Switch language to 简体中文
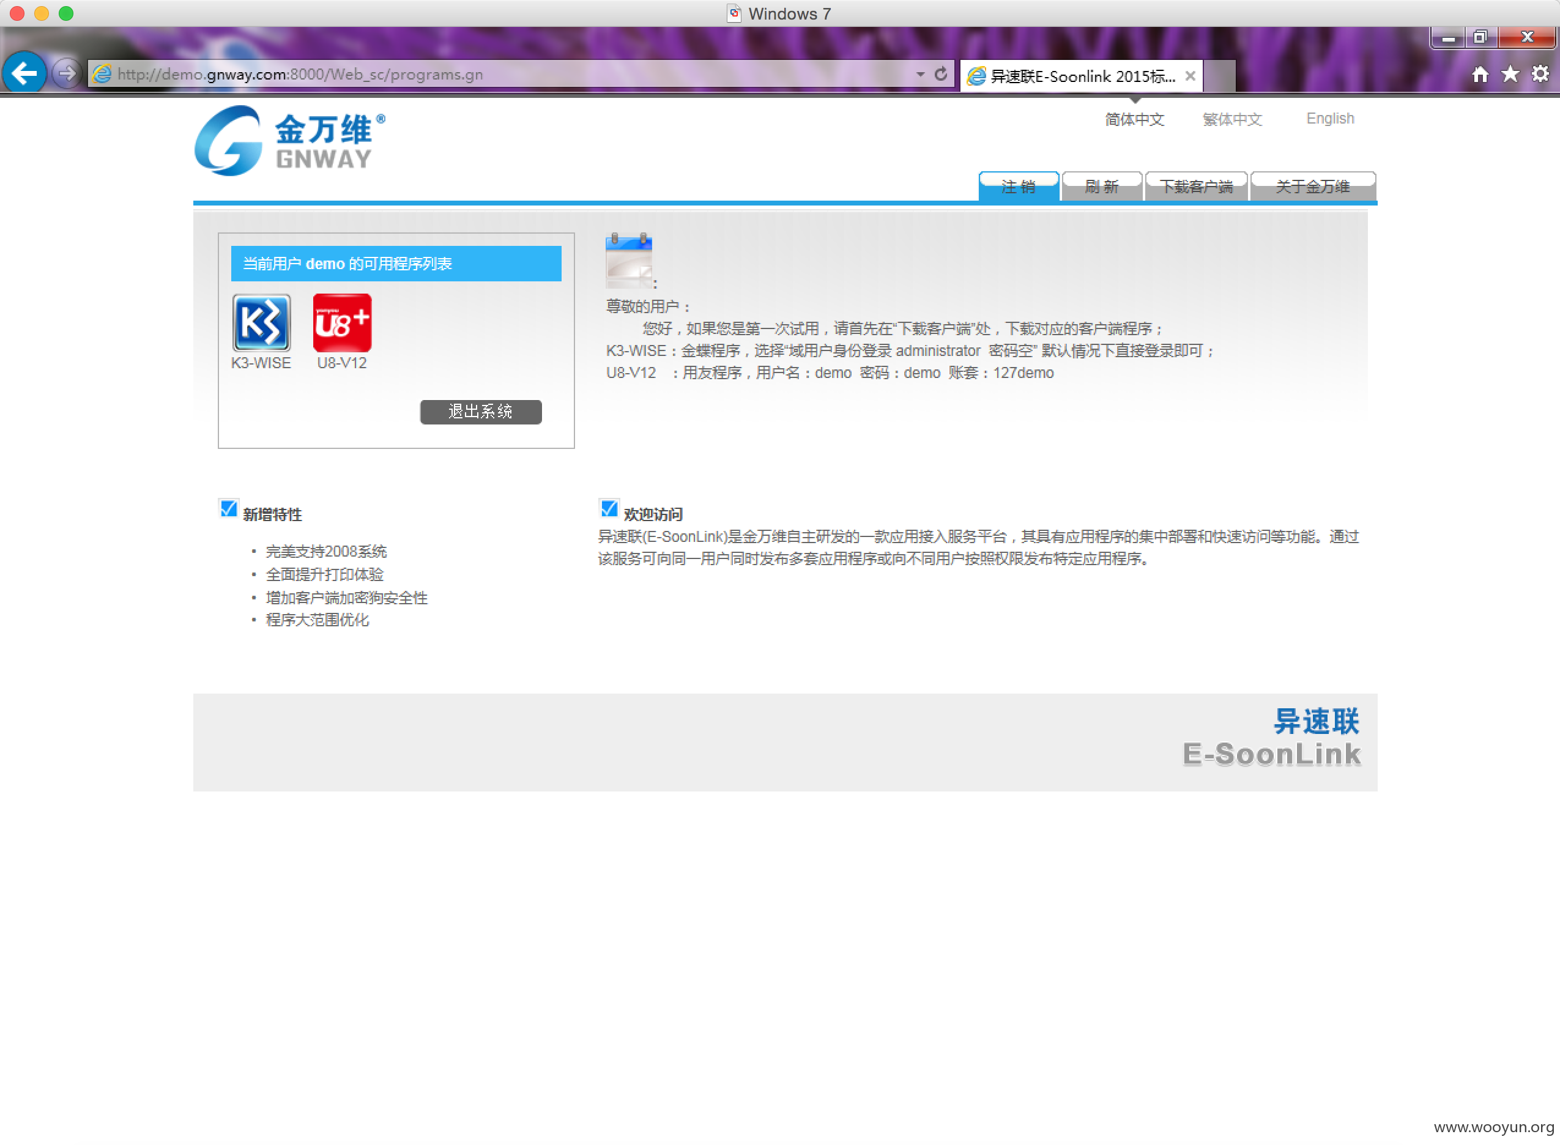This screenshot has width=1560, height=1145. pyautogui.click(x=1134, y=119)
